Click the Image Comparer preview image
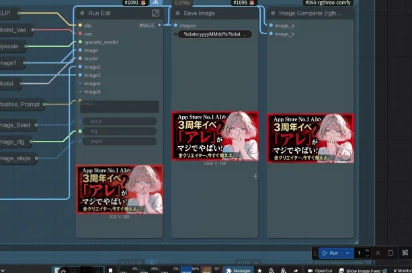Viewport: 412px width, 273px height. [x=311, y=138]
